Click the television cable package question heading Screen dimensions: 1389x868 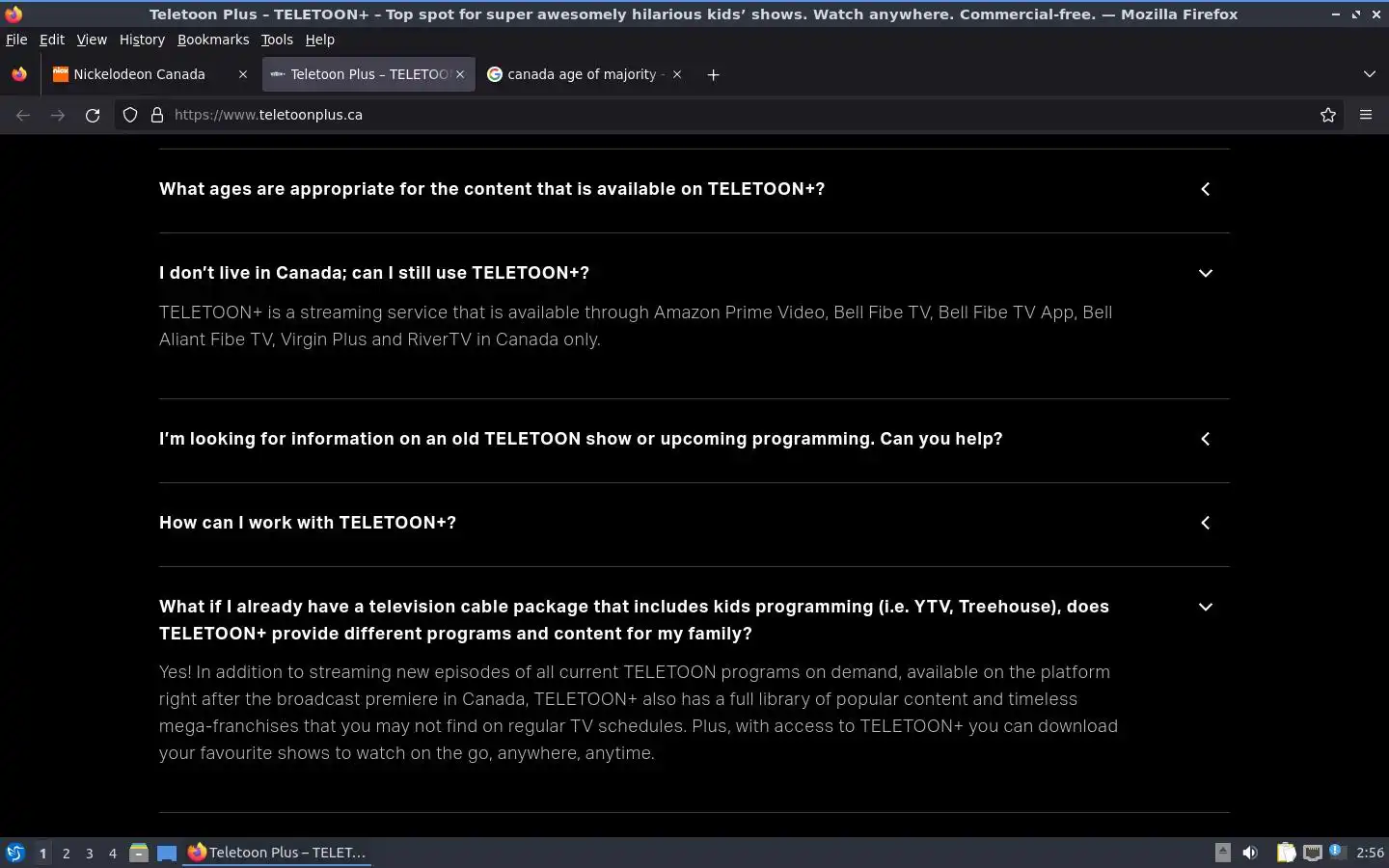click(634, 620)
